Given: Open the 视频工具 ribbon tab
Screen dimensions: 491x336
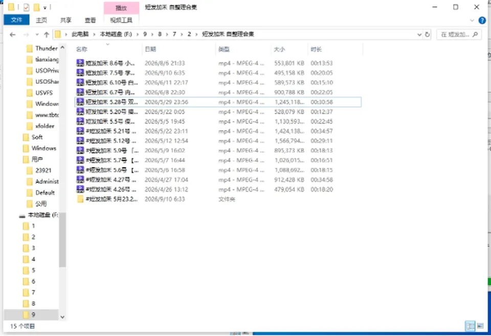Looking at the screenshot, I should click(x=121, y=20).
